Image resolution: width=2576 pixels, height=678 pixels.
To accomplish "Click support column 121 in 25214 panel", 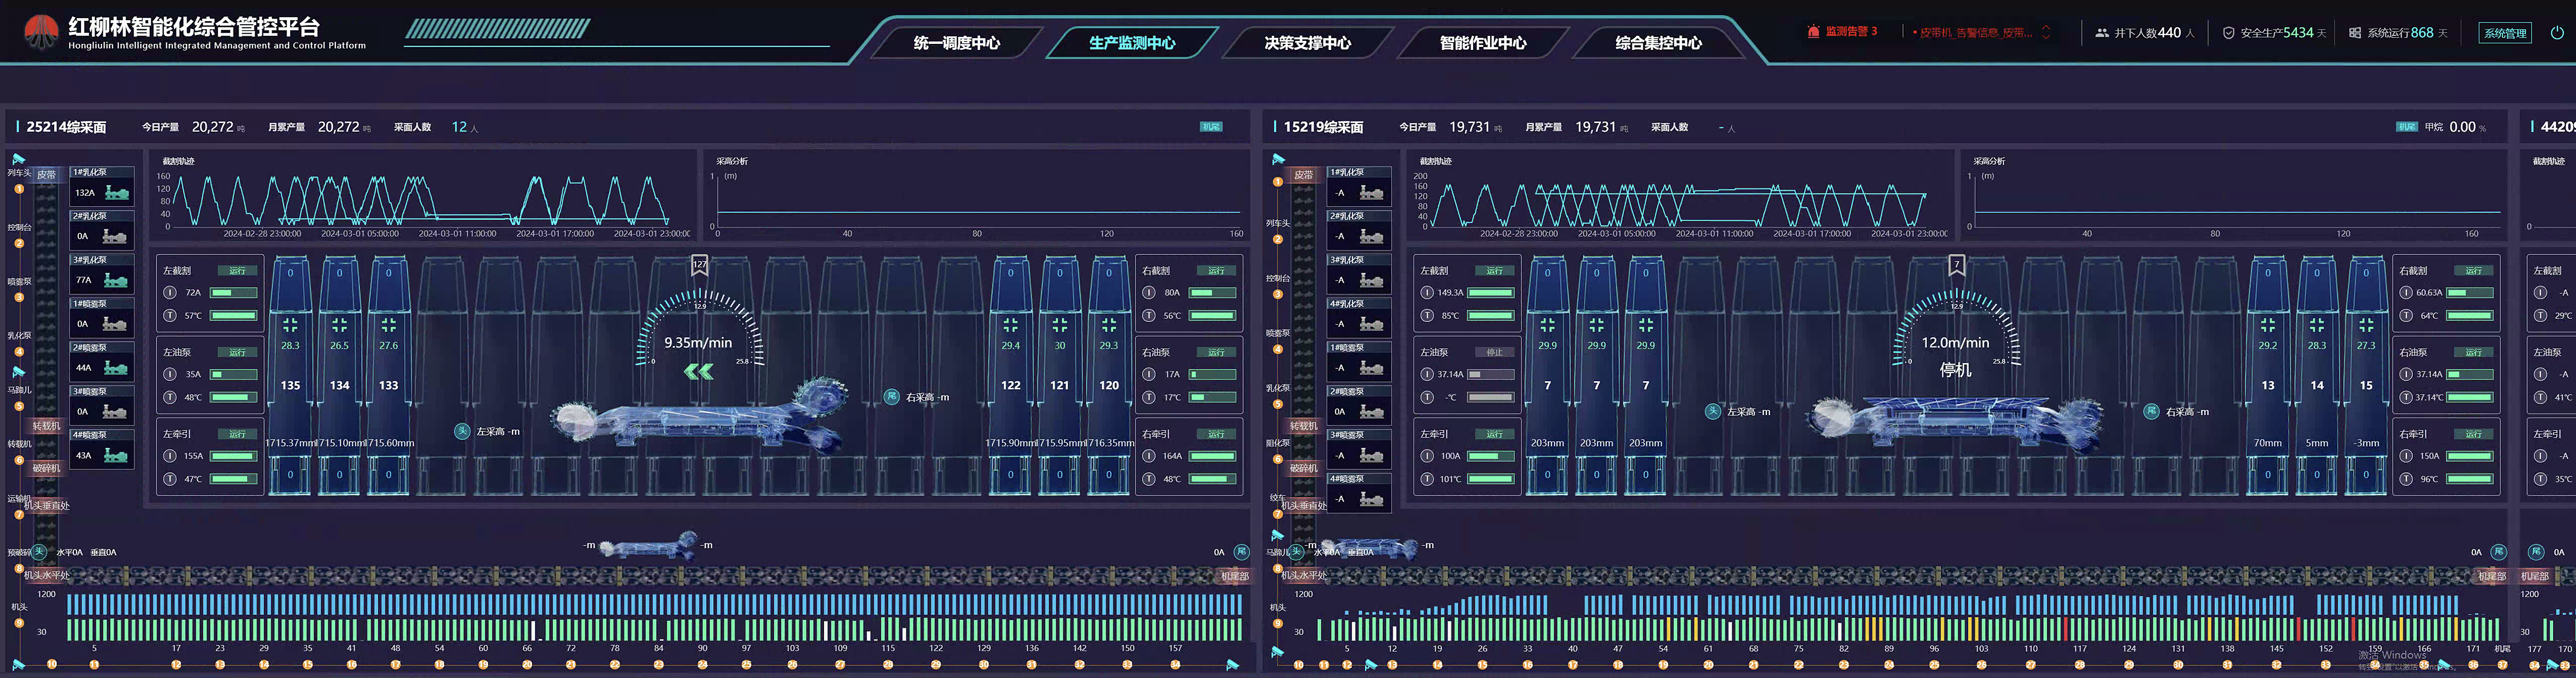I will (x=1060, y=375).
